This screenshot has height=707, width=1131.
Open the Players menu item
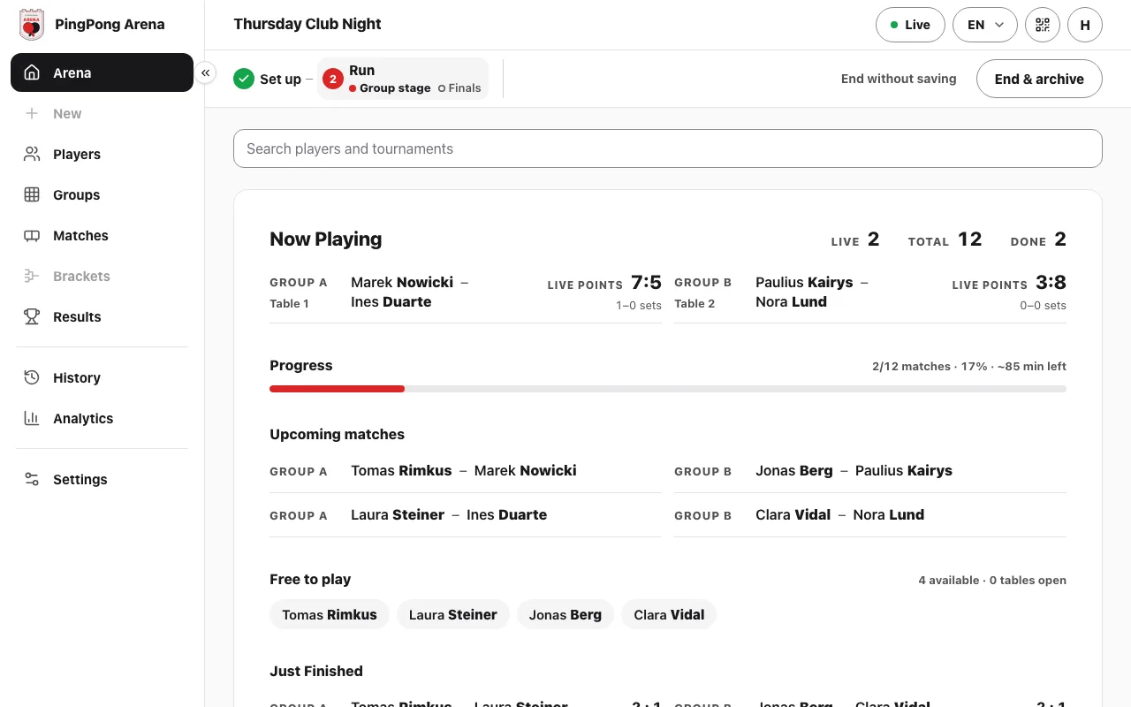pyautogui.click(x=102, y=154)
